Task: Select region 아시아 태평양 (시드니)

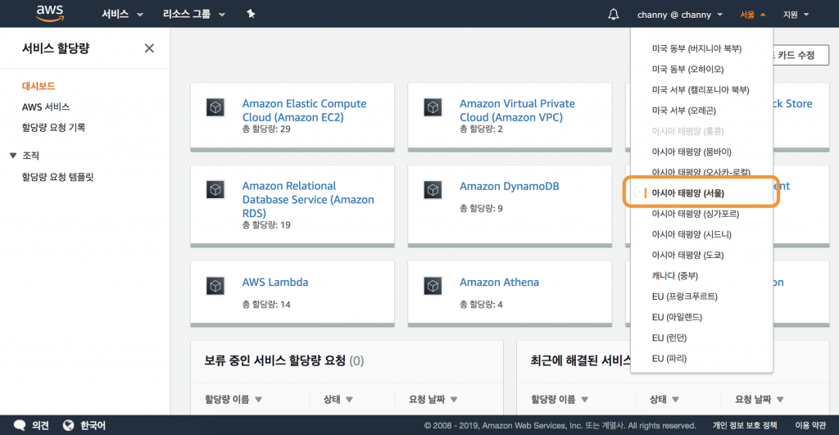Action: tap(692, 234)
